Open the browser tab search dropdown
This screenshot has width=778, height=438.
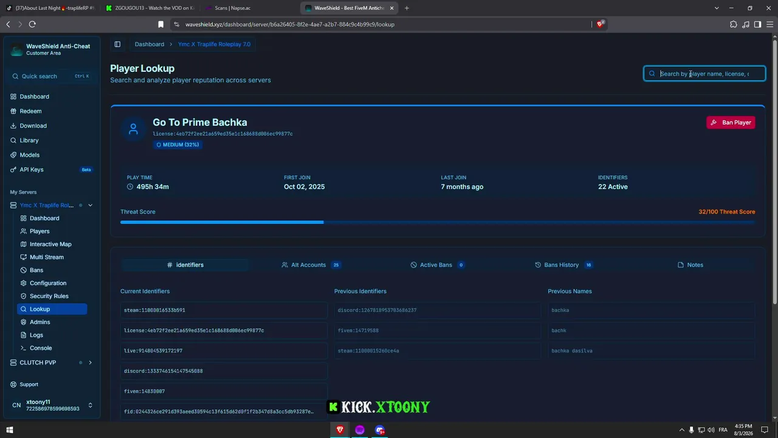(x=717, y=8)
